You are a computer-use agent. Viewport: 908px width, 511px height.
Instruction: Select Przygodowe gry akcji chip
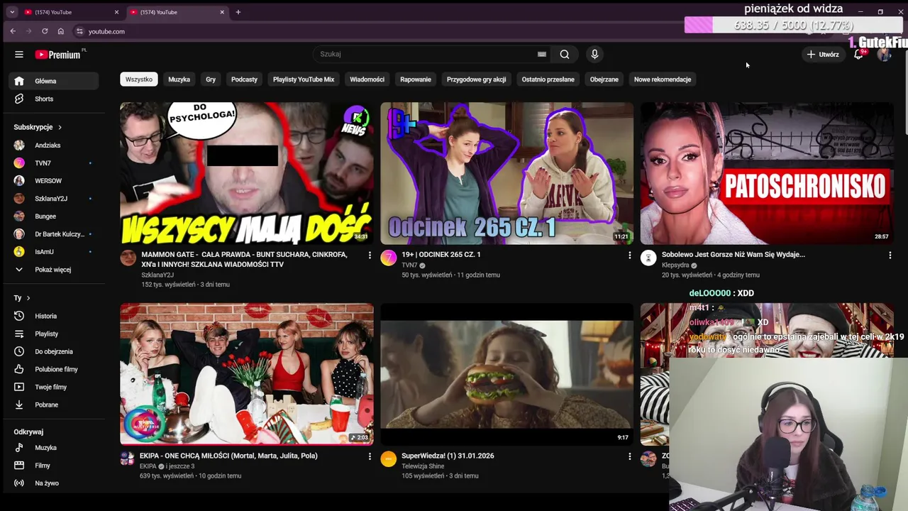476,79
